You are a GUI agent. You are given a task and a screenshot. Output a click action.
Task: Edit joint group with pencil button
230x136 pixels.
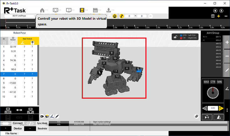(227, 70)
